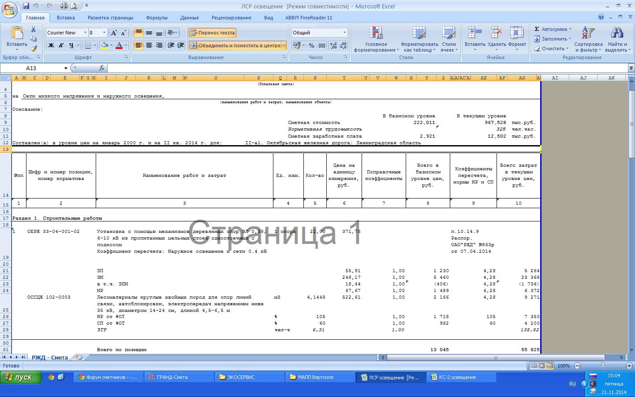
Task: Click the Find and Select binoculars
Action: pyautogui.click(x=616, y=33)
